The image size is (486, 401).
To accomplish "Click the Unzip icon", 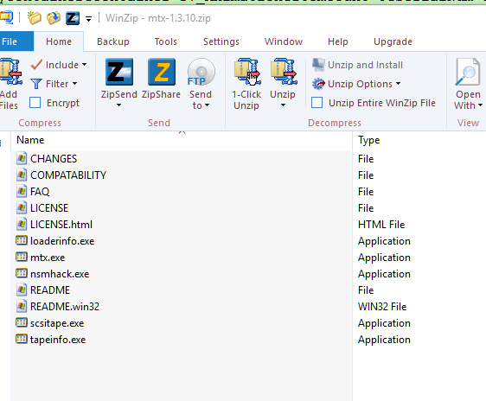I will (284, 72).
